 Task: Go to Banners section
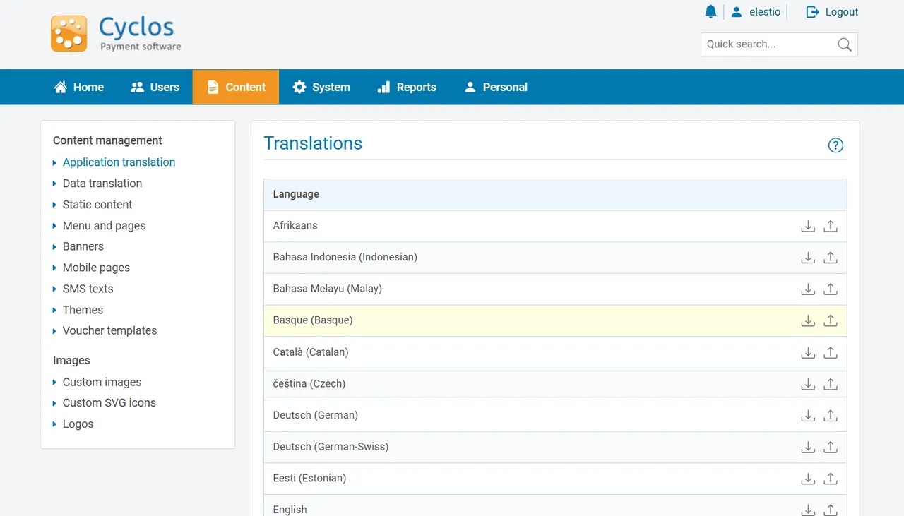tap(83, 246)
